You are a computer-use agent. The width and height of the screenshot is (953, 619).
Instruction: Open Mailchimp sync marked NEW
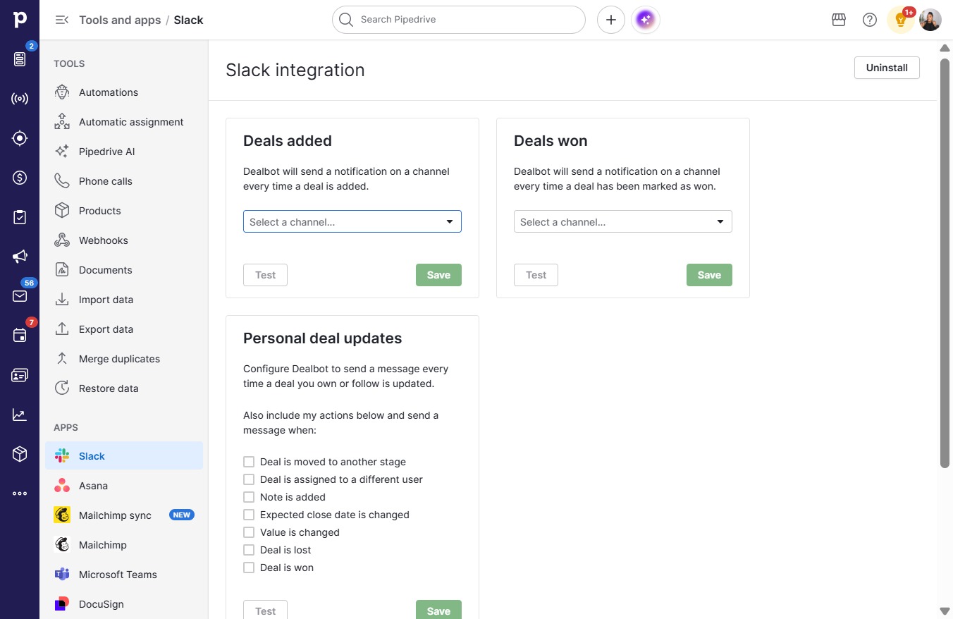[x=124, y=515]
